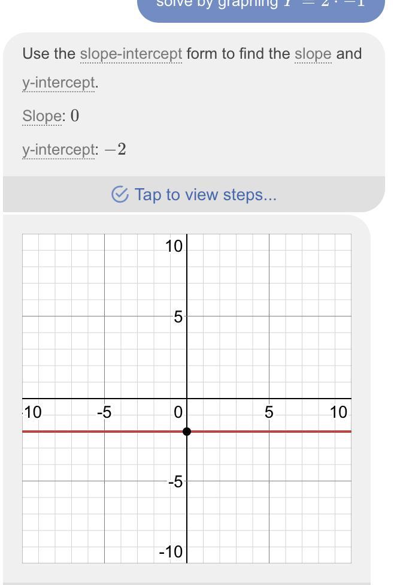Click the 10 label at right of x-axis
Screen dimensions: 397x585
coord(338,412)
